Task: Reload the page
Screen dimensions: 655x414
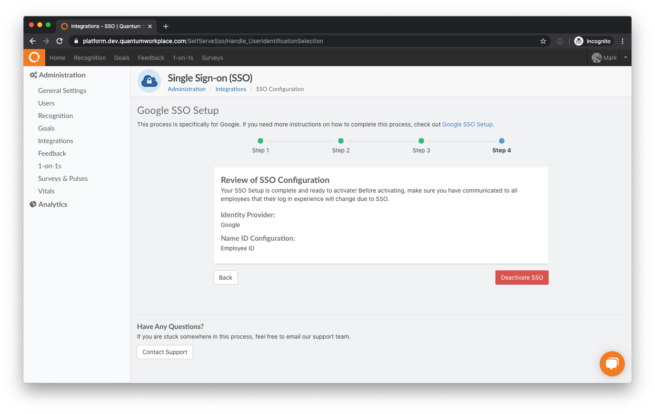Action: point(59,41)
